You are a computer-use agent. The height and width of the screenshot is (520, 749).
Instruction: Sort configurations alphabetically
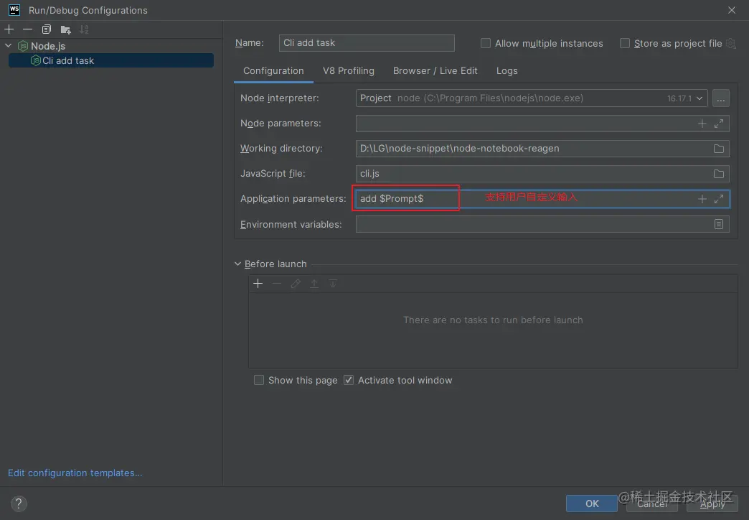pyautogui.click(x=84, y=29)
